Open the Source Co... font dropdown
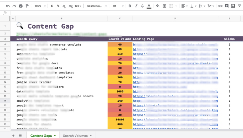 [97, 6]
